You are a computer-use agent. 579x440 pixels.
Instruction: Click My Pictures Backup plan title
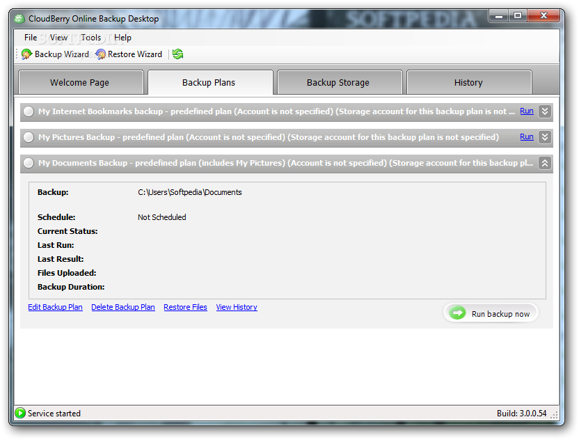tap(269, 137)
